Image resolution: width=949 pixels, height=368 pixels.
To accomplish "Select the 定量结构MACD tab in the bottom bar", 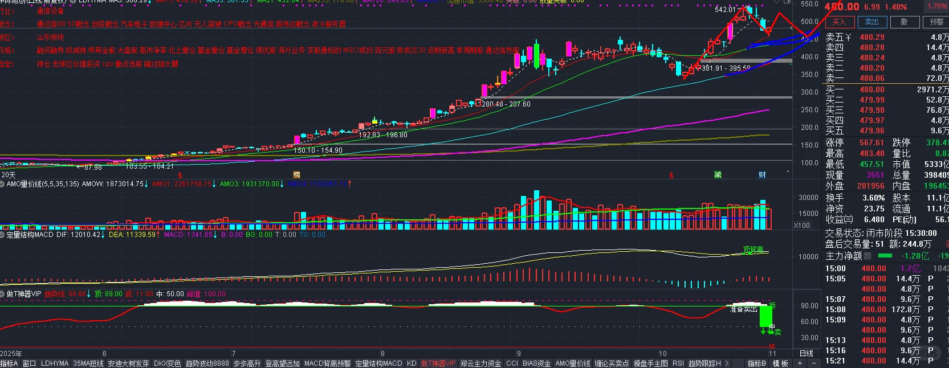I will (x=378, y=363).
